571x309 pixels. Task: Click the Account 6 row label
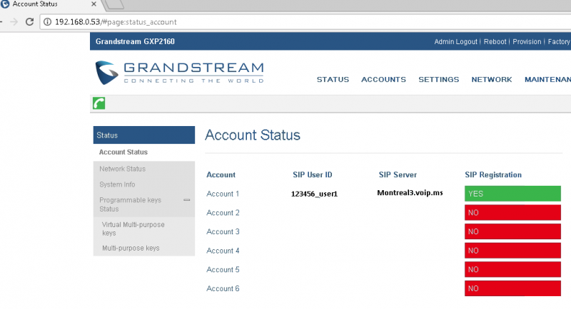coord(223,288)
